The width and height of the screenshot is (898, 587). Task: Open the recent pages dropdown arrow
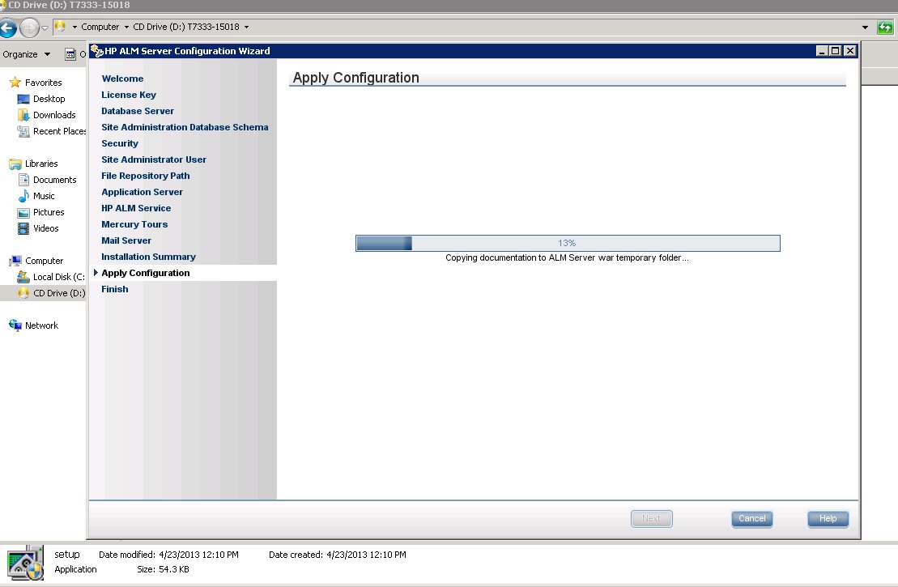coord(45,28)
